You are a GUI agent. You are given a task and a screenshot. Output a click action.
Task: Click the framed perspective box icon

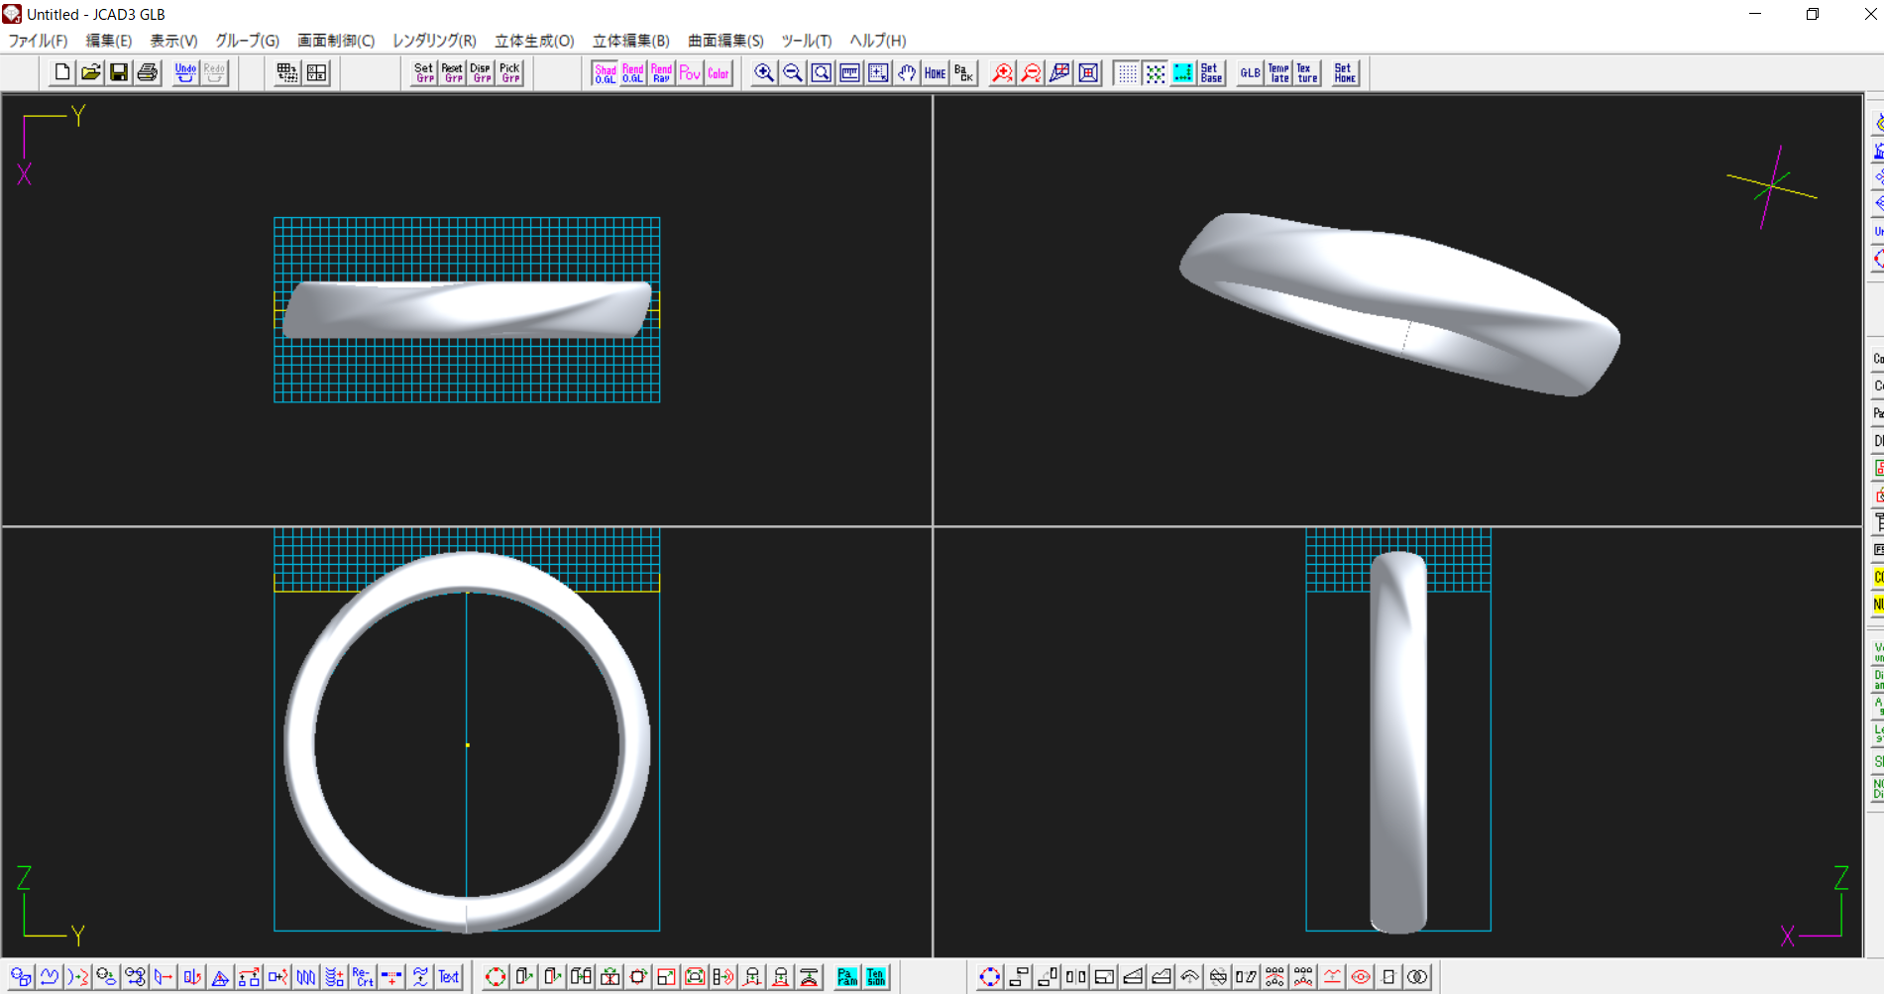tap(1089, 72)
